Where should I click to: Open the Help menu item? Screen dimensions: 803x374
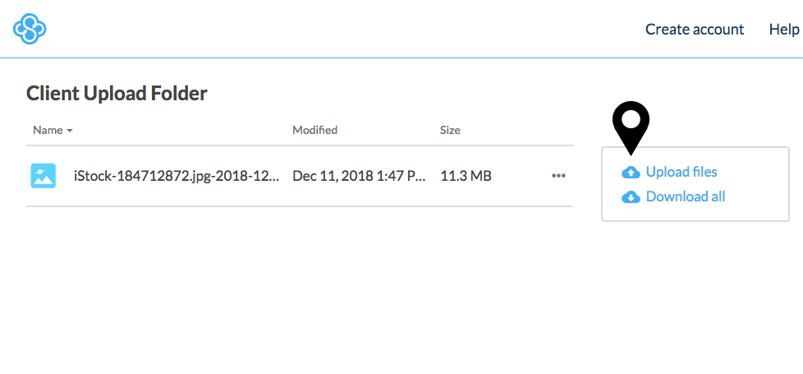783,30
